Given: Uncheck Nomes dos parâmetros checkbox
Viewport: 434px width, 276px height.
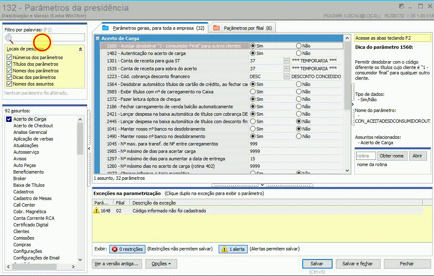Looking at the screenshot, I should (x=9, y=71).
